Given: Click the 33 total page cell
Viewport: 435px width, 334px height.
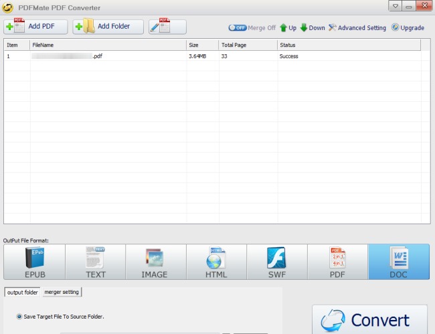Looking at the screenshot, I should (x=224, y=56).
